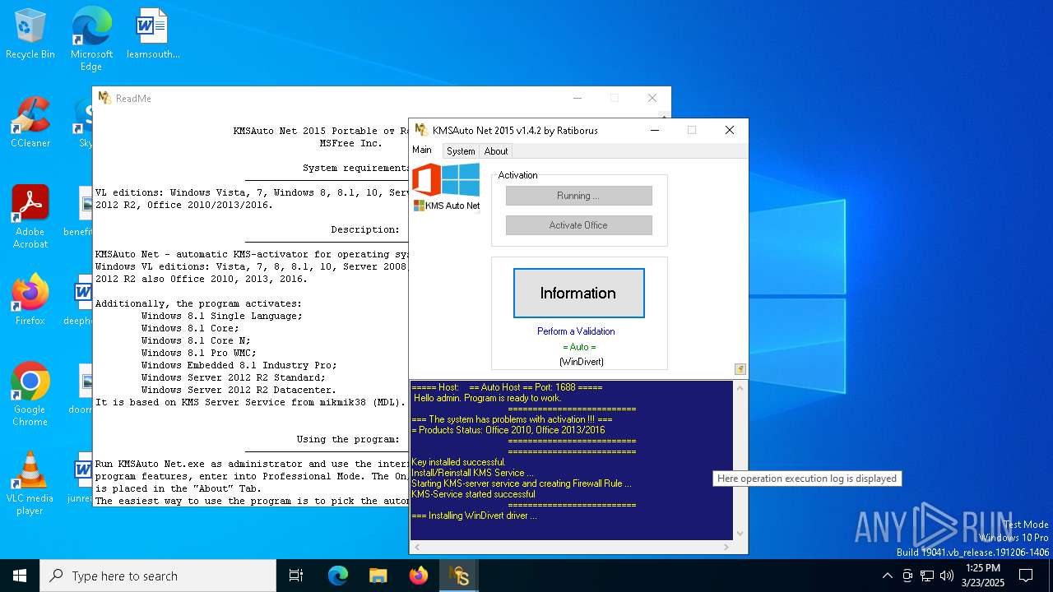Click the KMS Auto Net logo label
1053x592 pixels.
click(x=447, y=206)
